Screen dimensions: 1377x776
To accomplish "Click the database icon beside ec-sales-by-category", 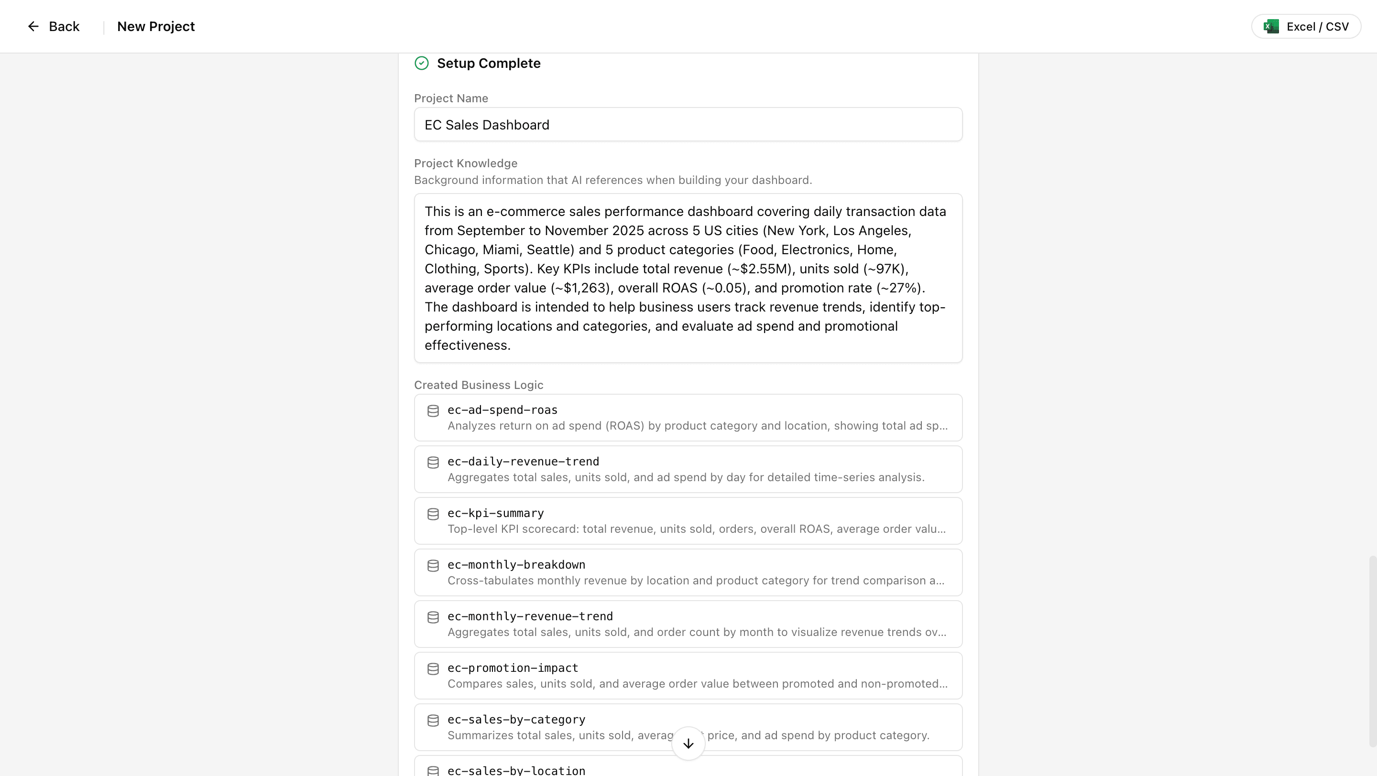I will 433,721.
